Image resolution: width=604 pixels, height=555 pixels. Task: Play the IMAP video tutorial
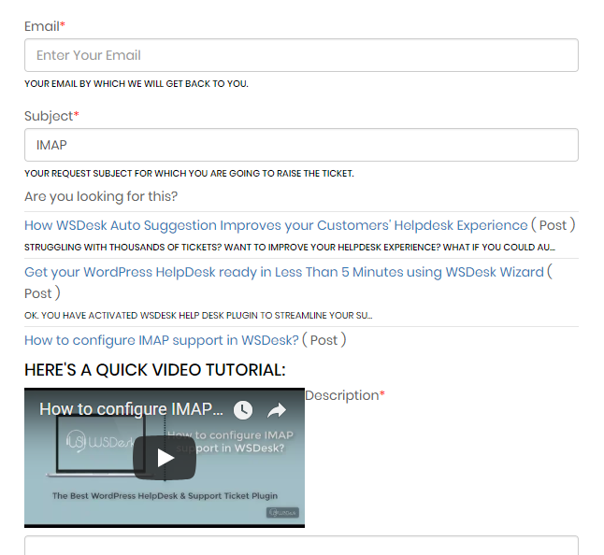pyautogui.click(x=165, y=458)
